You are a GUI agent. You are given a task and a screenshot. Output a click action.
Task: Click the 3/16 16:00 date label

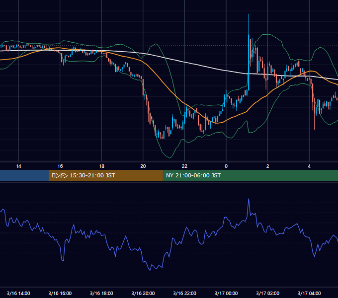coord(60,293)
